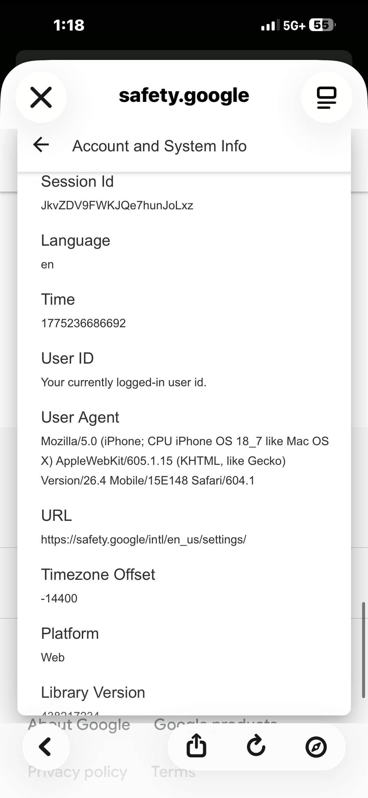
Task: Tap the share icon
Action: [196, 746]
